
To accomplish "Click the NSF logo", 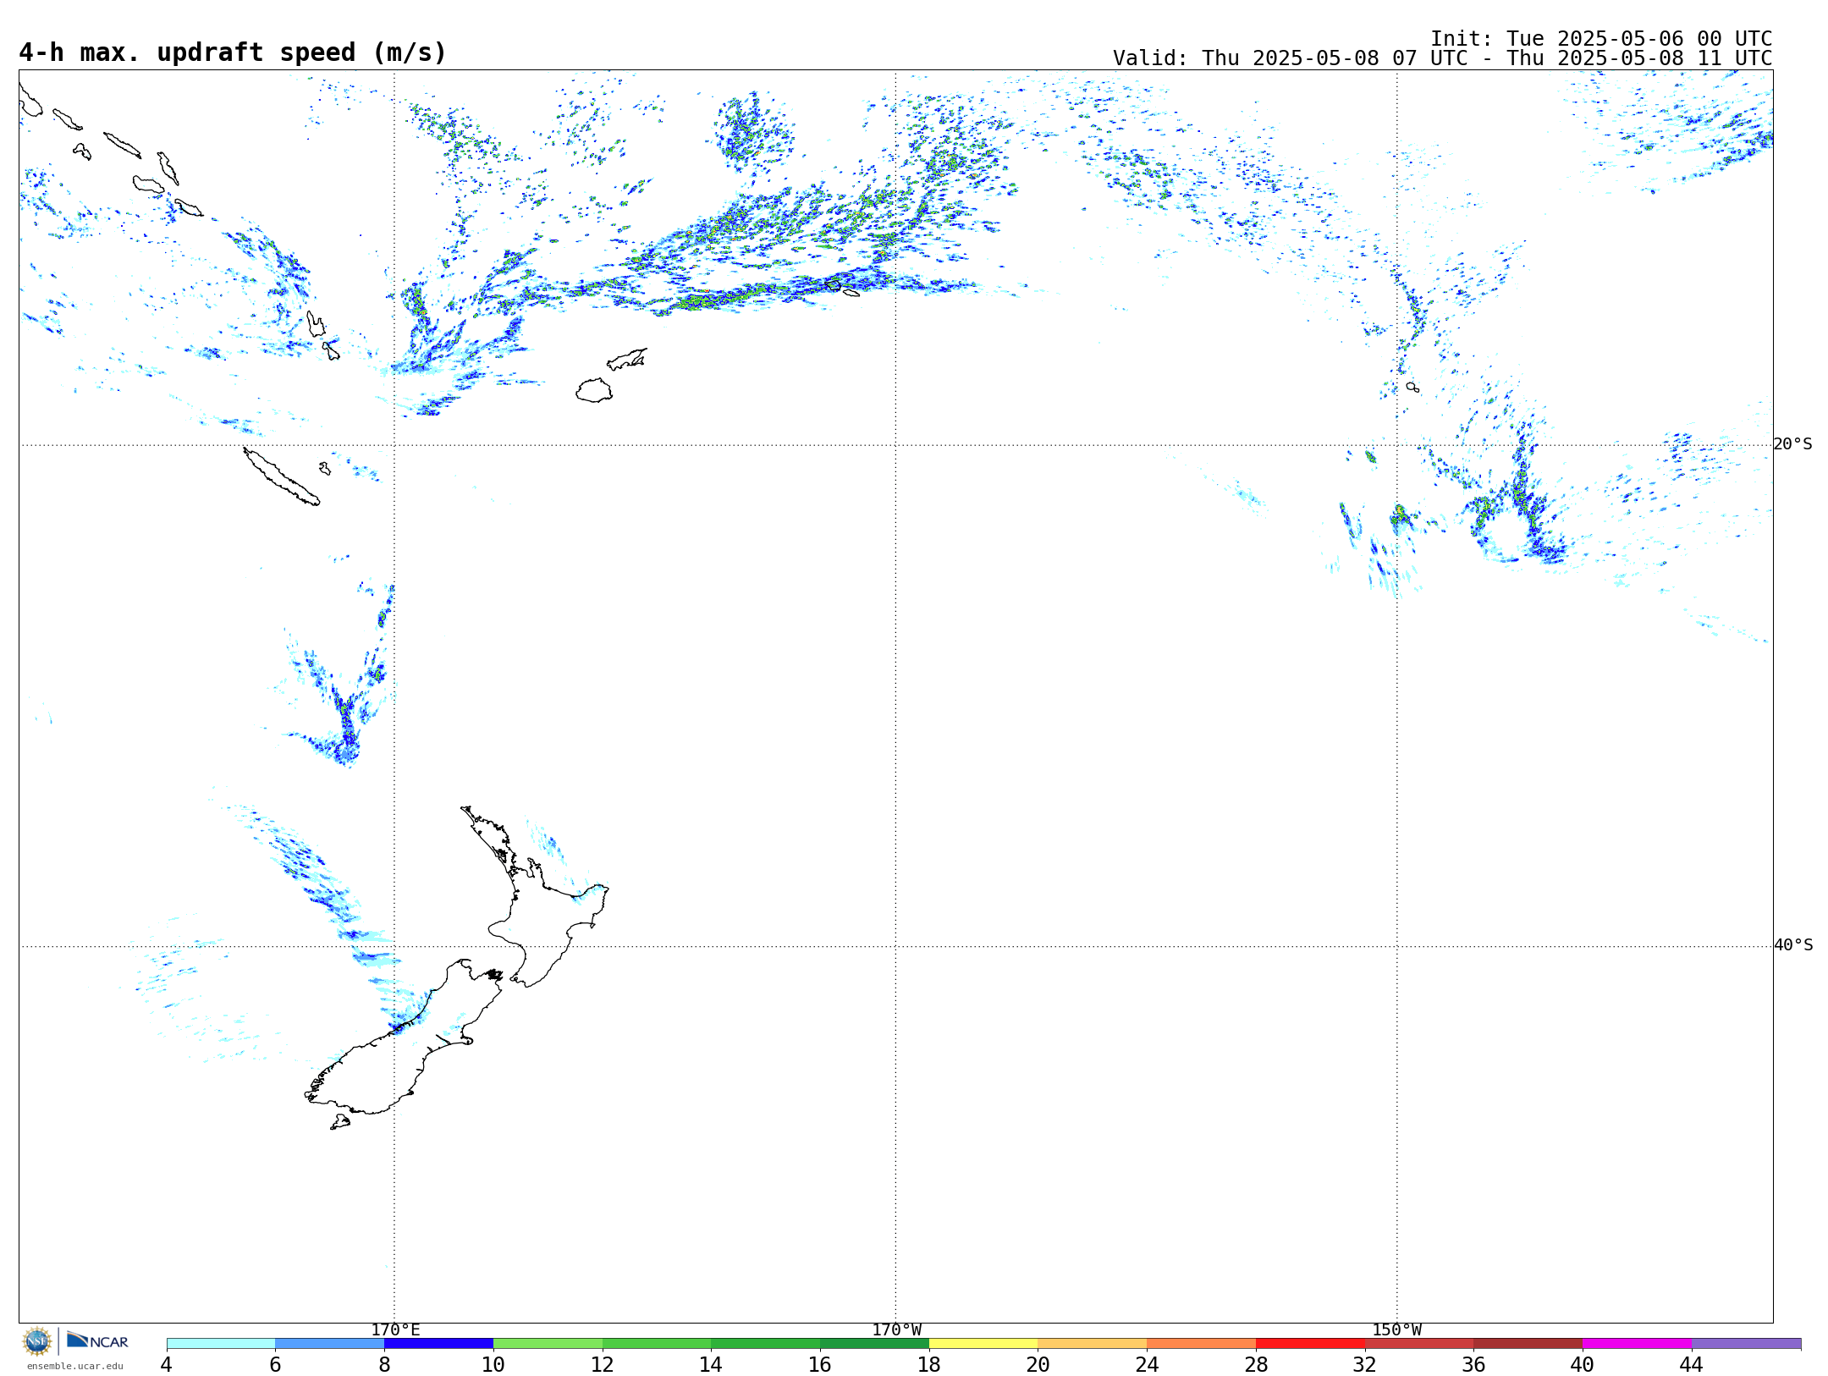I will (x=37, y=1341).
